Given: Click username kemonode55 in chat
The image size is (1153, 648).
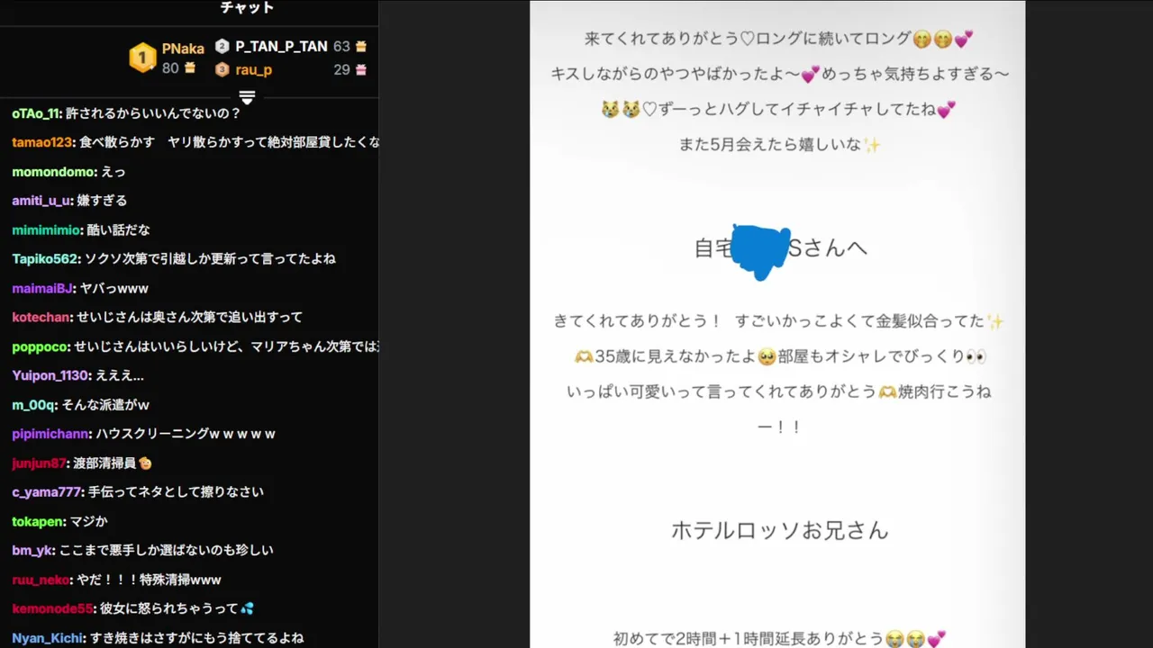Looking at the screenshot, I should click(x=52, y=608).
